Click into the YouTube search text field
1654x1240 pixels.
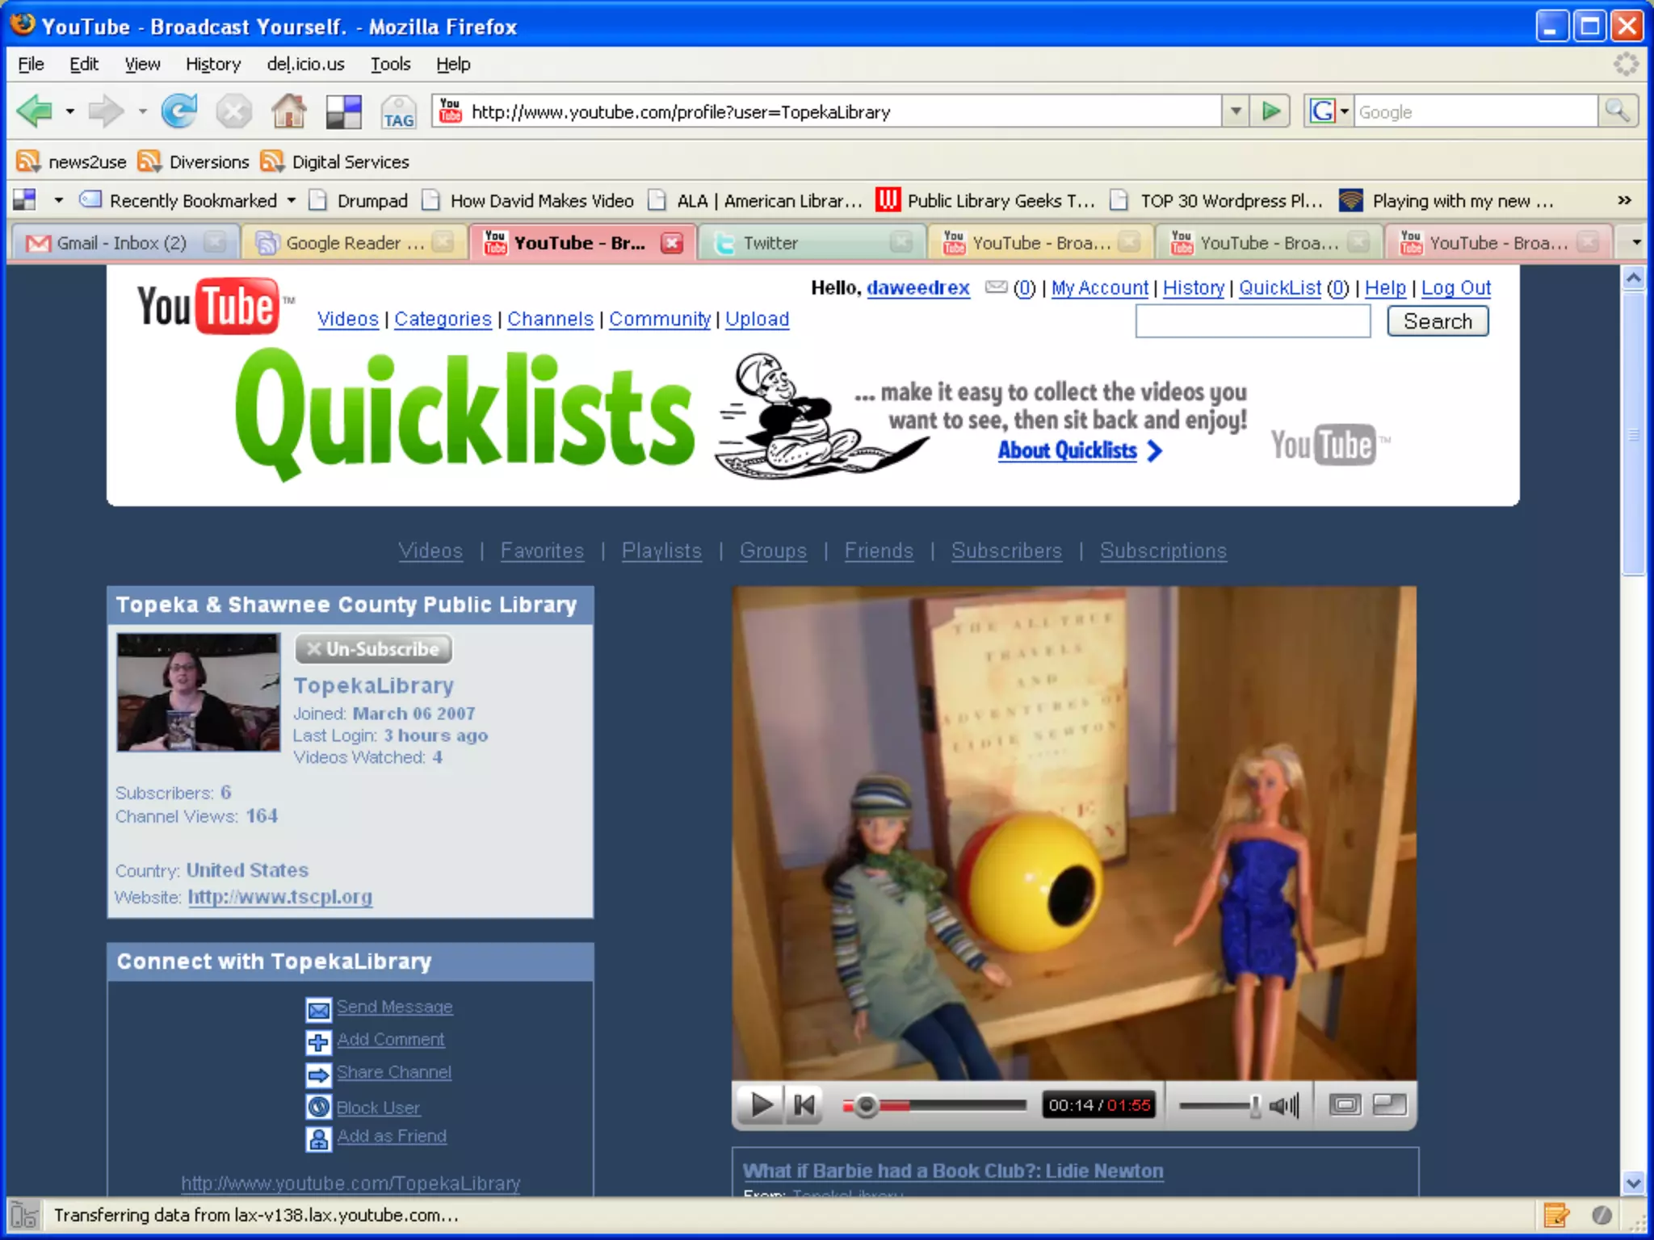1252,321
